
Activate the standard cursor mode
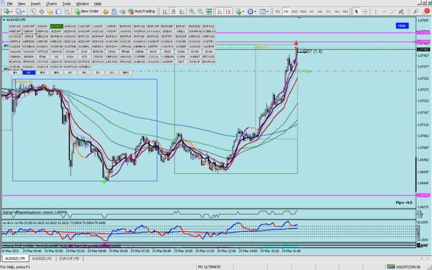tap(356, 11)
